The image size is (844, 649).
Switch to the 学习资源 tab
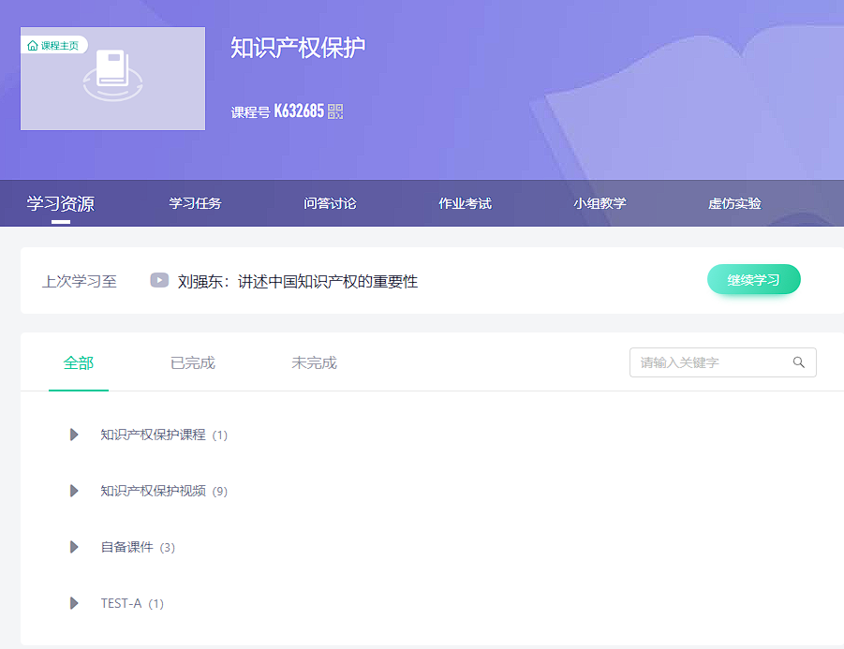pyautogui.click(x=61, y=203)
